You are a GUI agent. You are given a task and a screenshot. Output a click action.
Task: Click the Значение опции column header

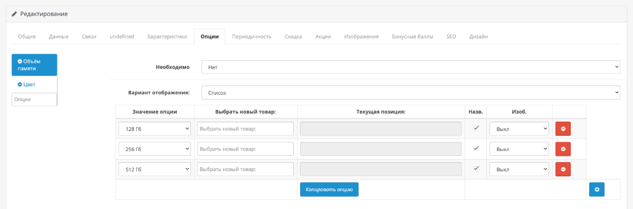pyautogui.click(x=155, y=112)
